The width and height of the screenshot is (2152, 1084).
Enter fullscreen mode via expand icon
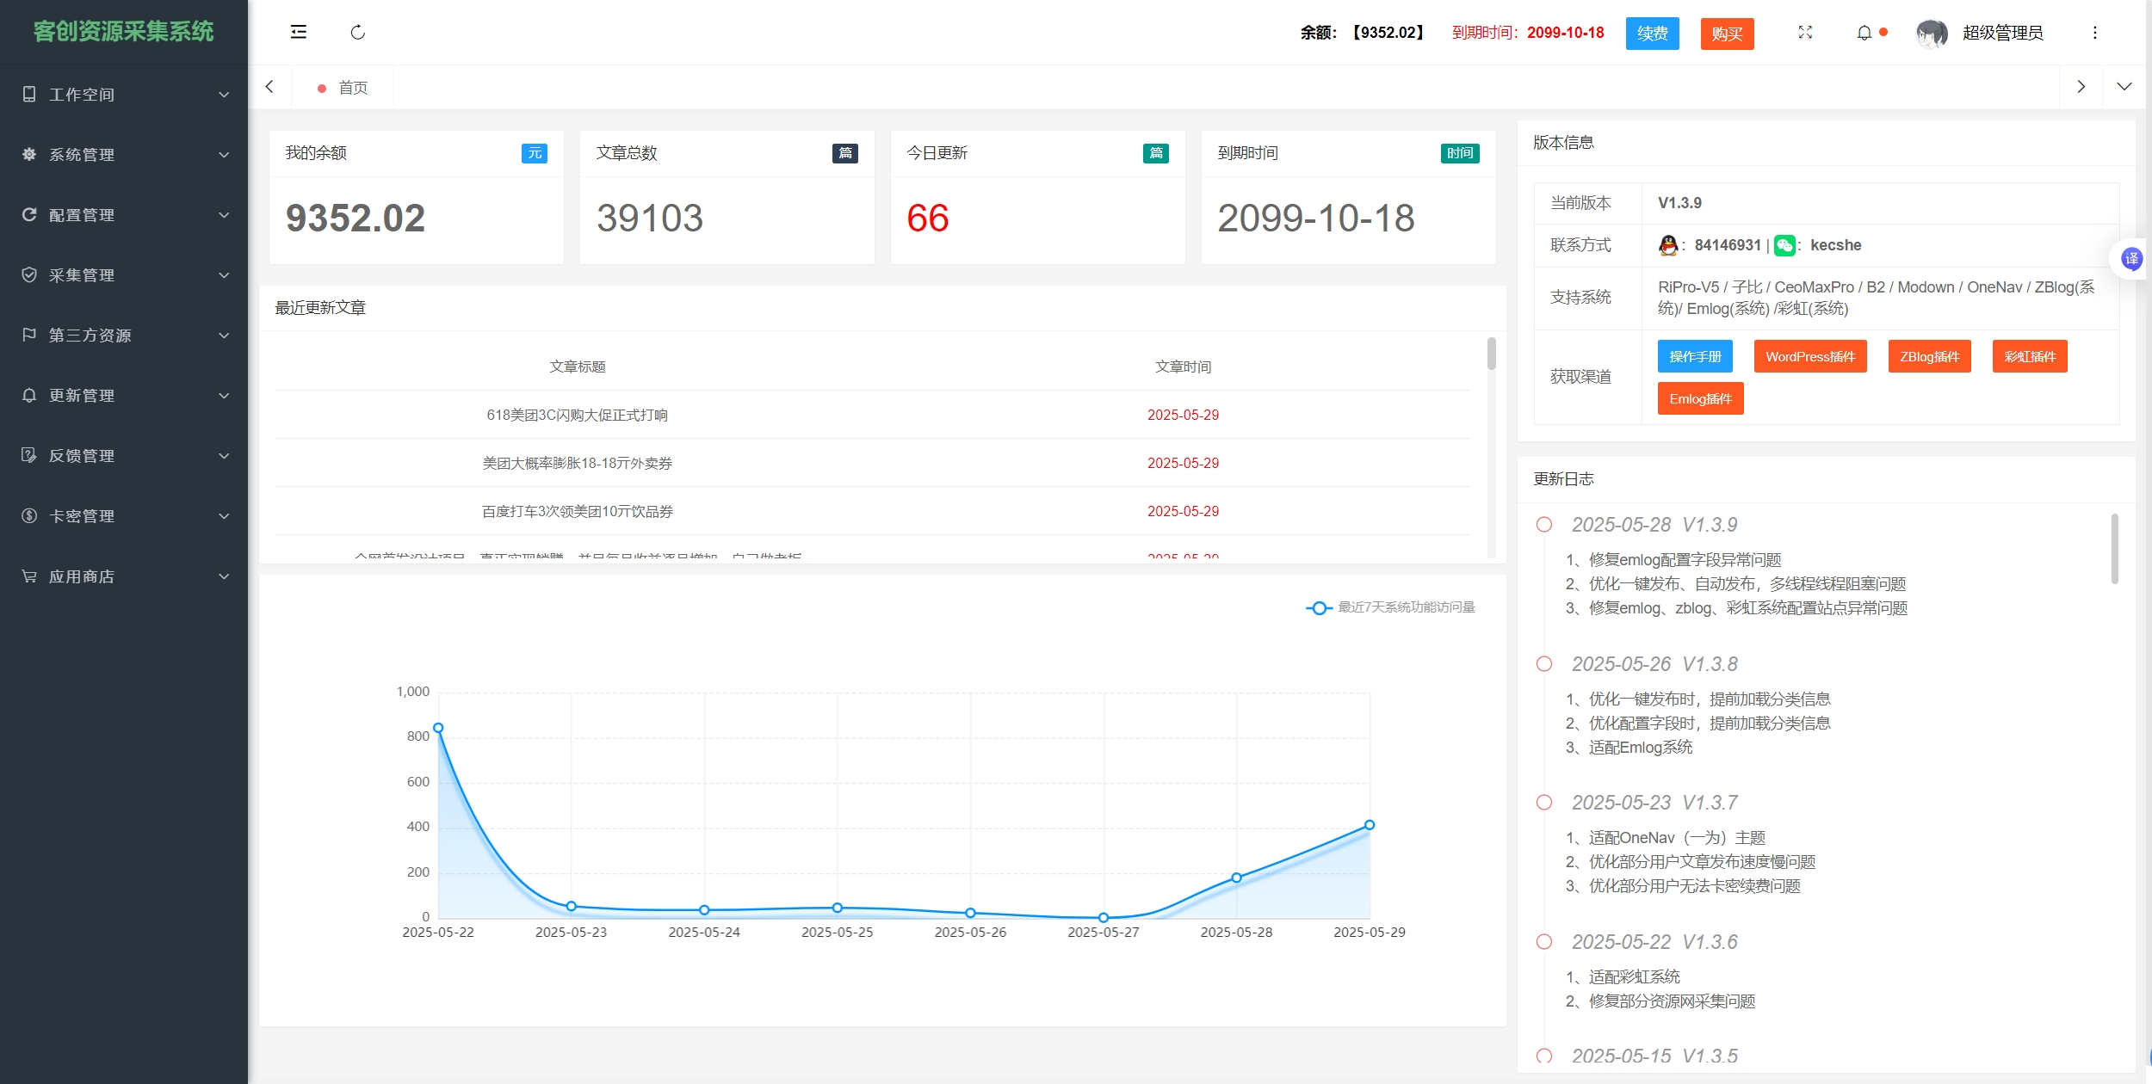[1805, 33]
